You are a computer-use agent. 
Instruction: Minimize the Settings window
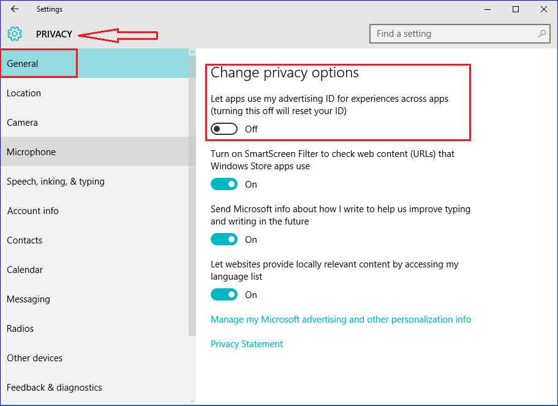pos(488,9)
